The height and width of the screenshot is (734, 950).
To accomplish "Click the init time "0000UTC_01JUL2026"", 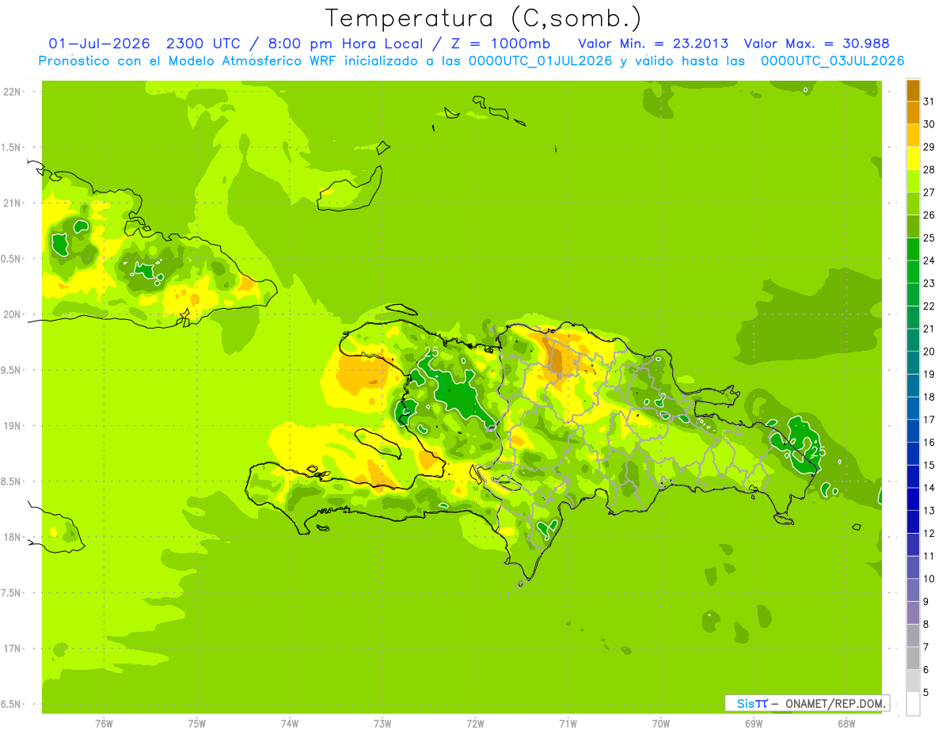I will [540, 61].
